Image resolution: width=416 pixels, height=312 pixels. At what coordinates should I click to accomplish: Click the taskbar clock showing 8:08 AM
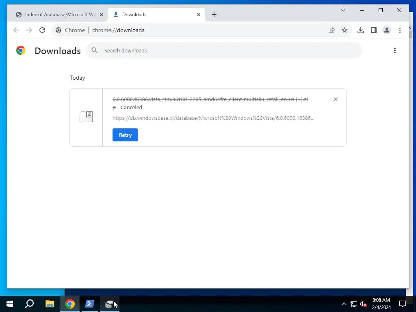coord(381,304)
